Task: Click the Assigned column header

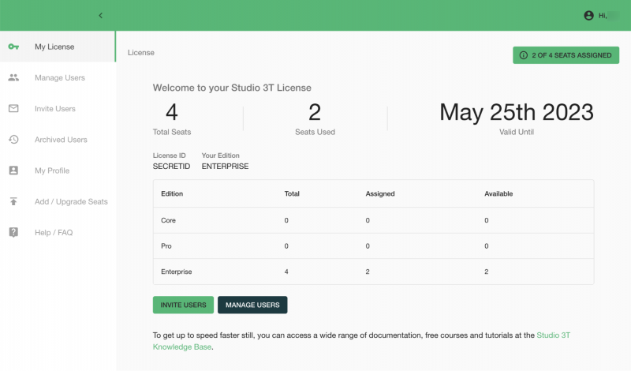Action: (x=380, y=193)
